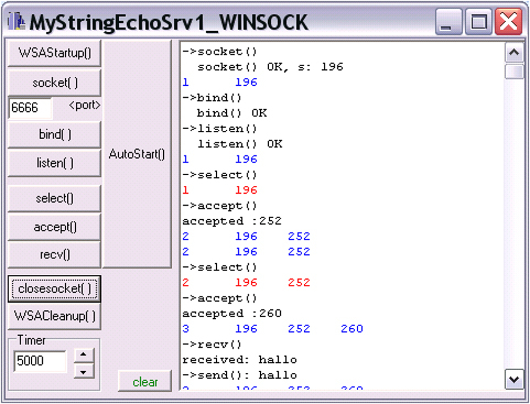Edit the port number field showing 6666
This screenshot has width=530, height=404.
[30, 108]
